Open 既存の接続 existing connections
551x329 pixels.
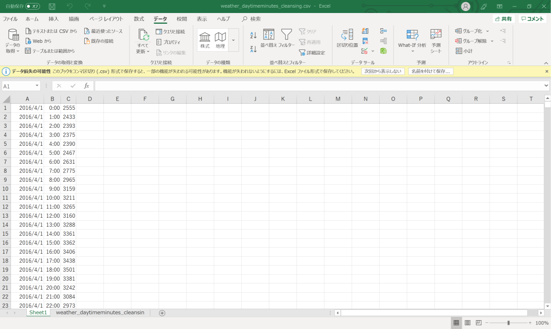99,41
